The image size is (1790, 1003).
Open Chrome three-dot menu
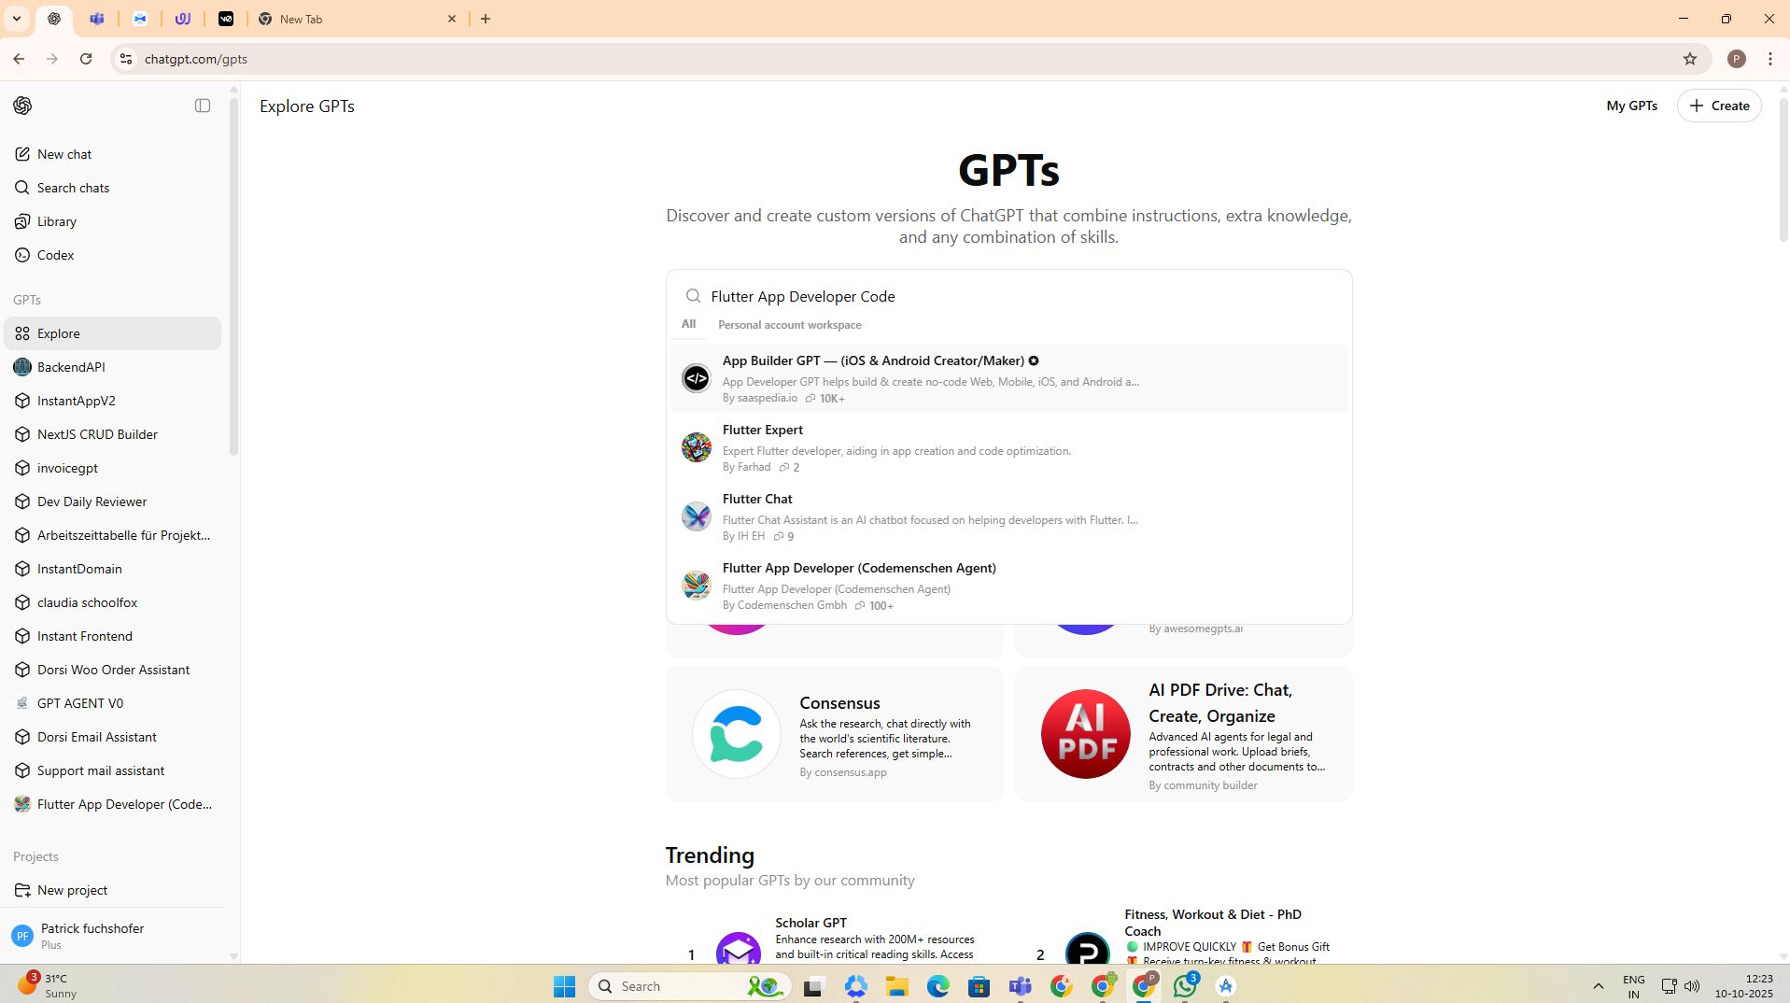pos(1770,59)
